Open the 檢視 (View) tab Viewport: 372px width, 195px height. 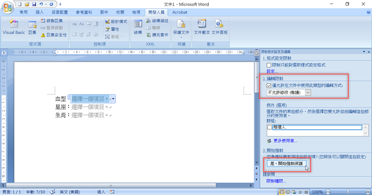coord(136,13)
